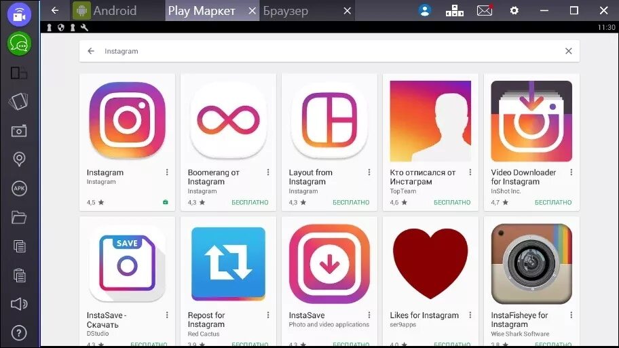Open Repost for Instagram blue icon
This screenshot has width=619, height=348.
tap(228, 264)
